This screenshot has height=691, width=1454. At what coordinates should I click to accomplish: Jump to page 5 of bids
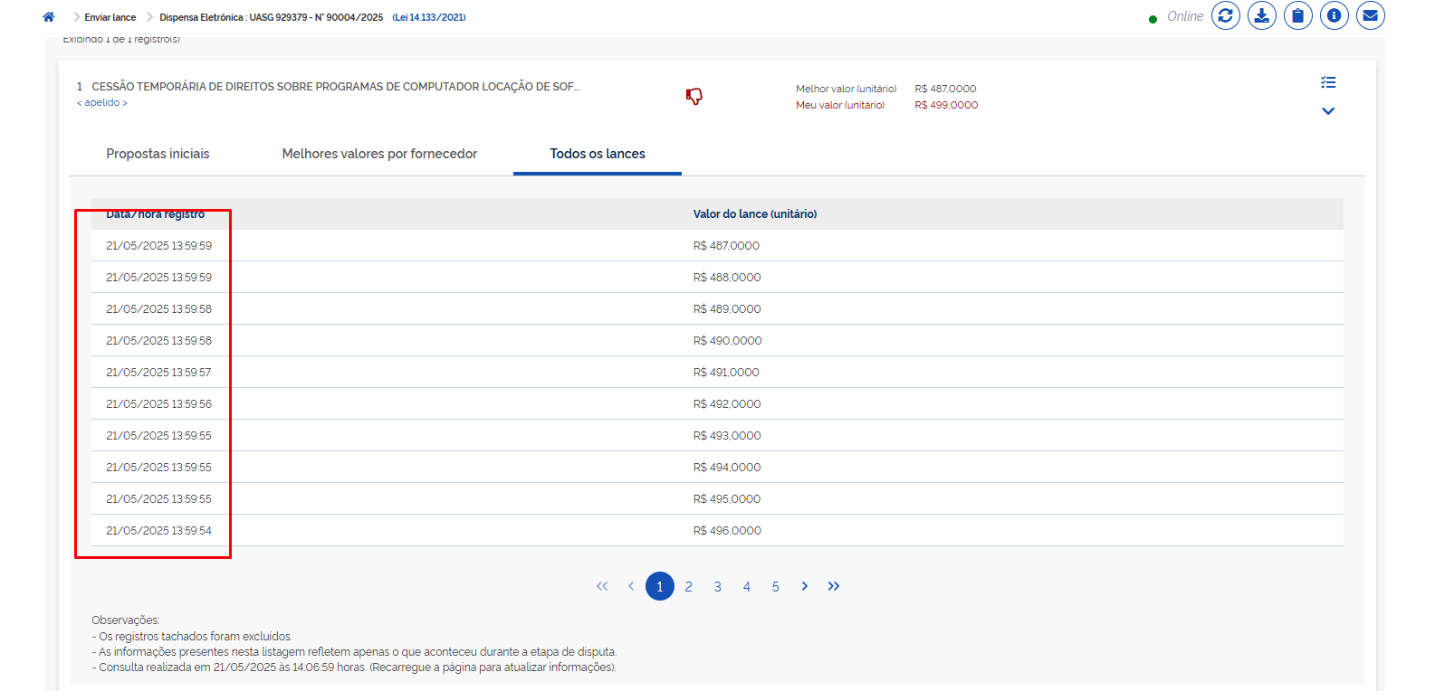pyautogui.click(x=776, y=587)
